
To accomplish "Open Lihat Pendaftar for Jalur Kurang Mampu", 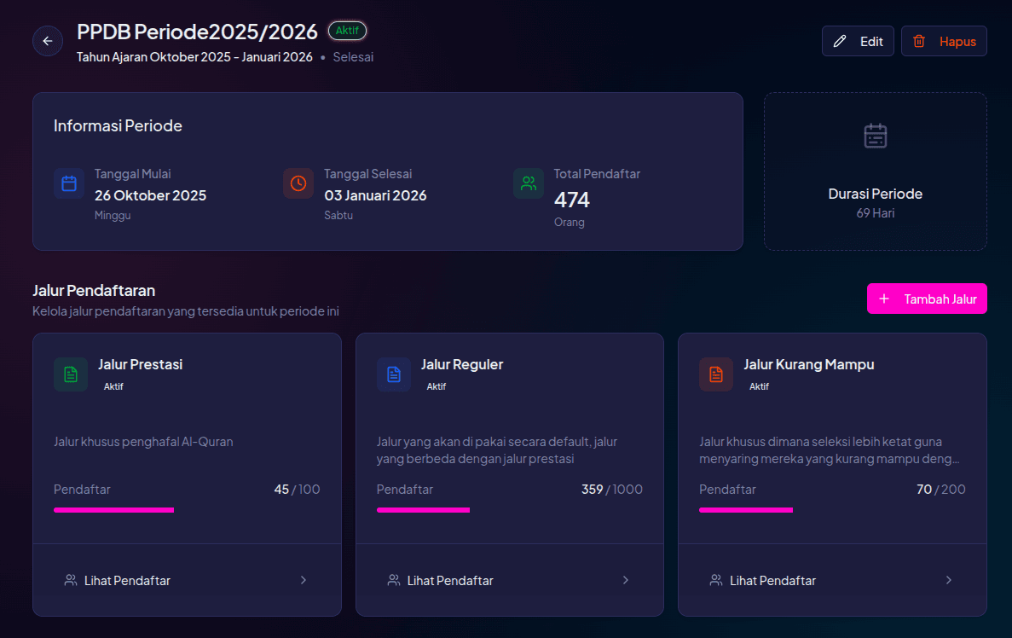I will (x=772, y=581).
